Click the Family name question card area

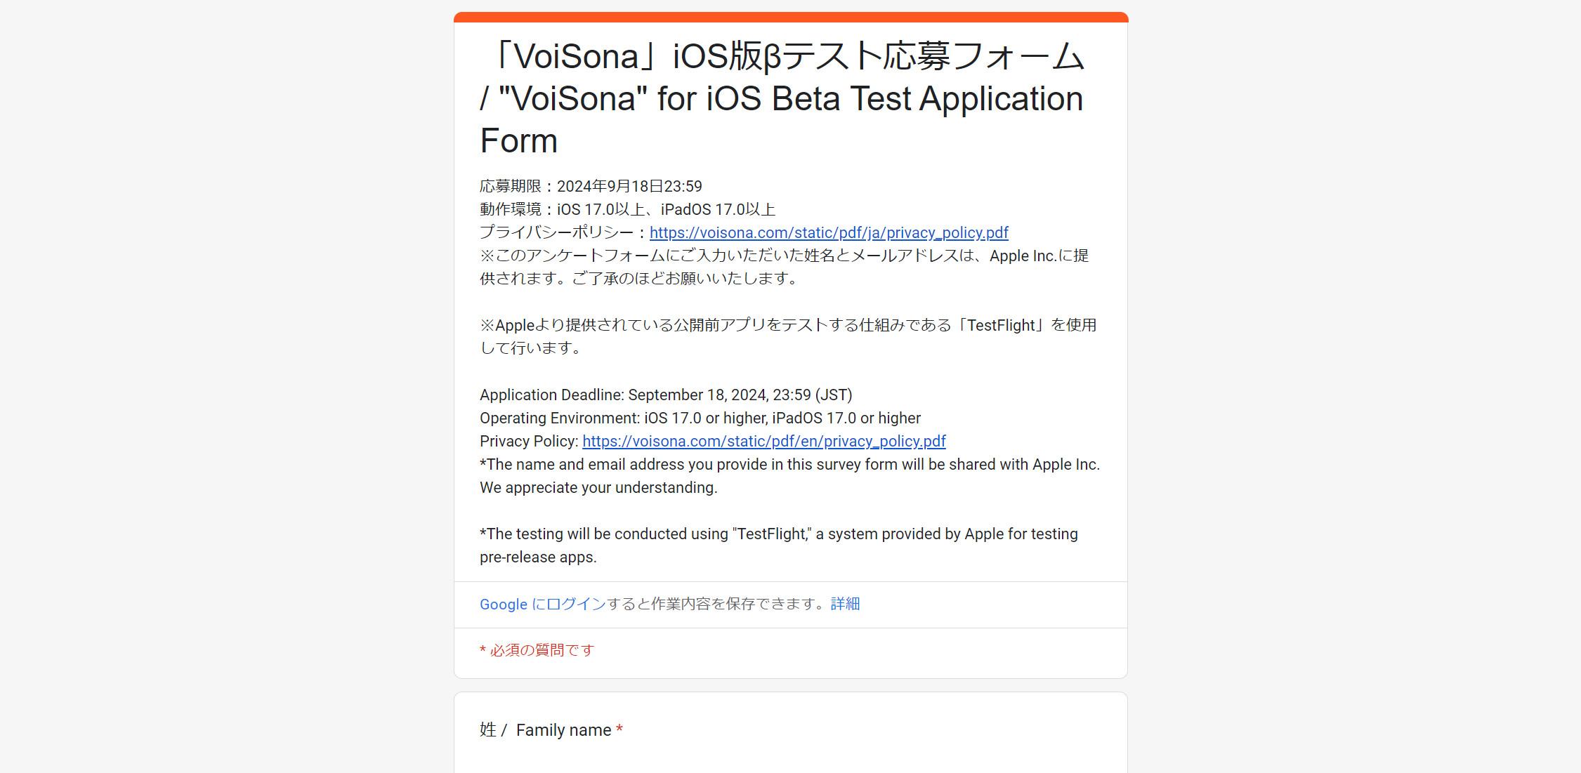791,733
